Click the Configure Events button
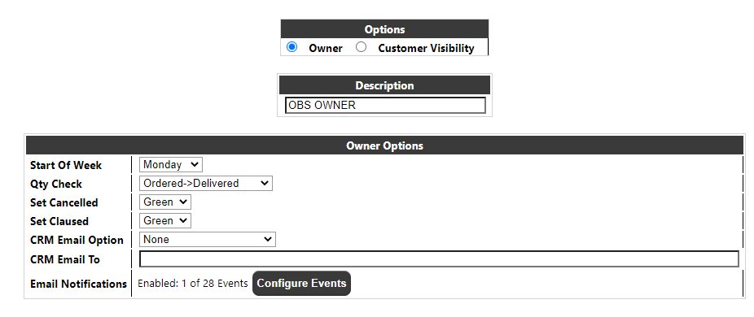This screenshot has height=317, width=754. pyautogui.click(x=301, y=284)
